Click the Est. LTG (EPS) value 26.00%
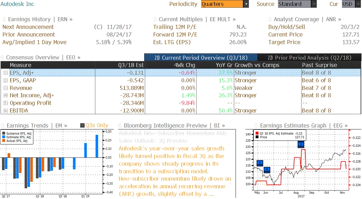The width and height of the screenshot is (362, 199). coord(238,42)
